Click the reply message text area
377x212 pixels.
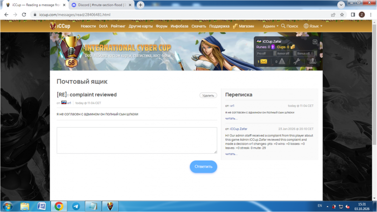point(137,140)
